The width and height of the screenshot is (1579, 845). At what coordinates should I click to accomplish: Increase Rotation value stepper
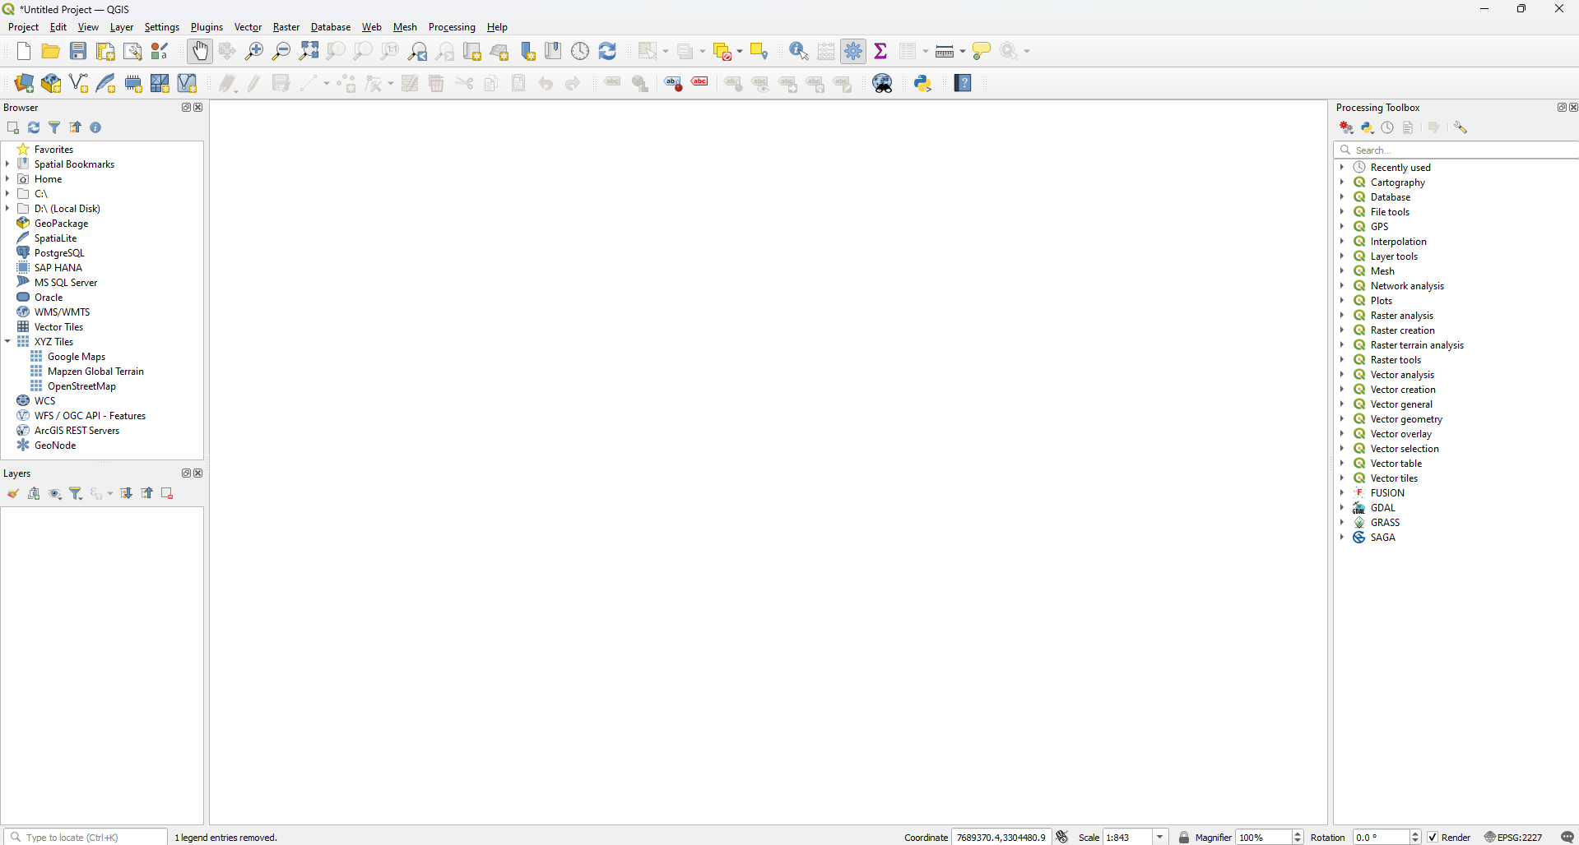coord(1415,833)
